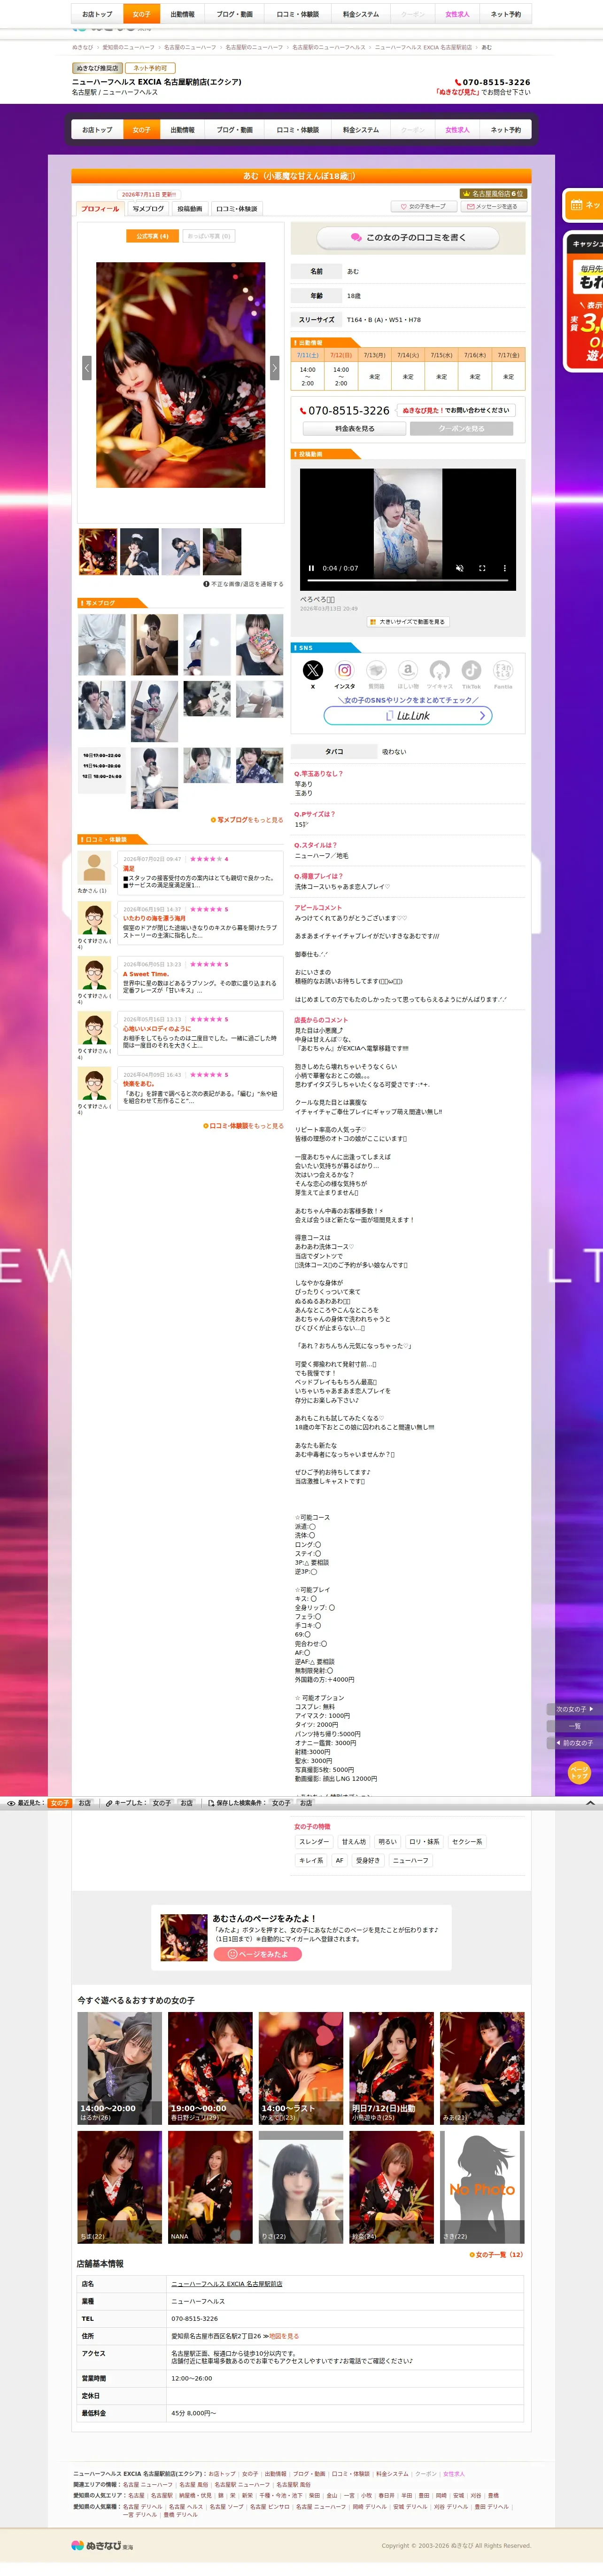
Task: Click the 甘えん坊 feature tag
Action: point(354,1842)
